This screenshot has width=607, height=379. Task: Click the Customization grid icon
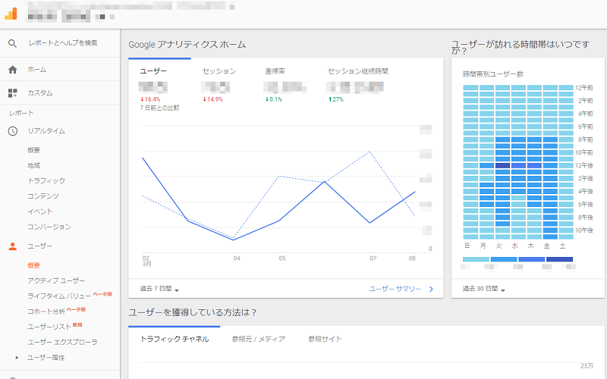coord(13,92)
